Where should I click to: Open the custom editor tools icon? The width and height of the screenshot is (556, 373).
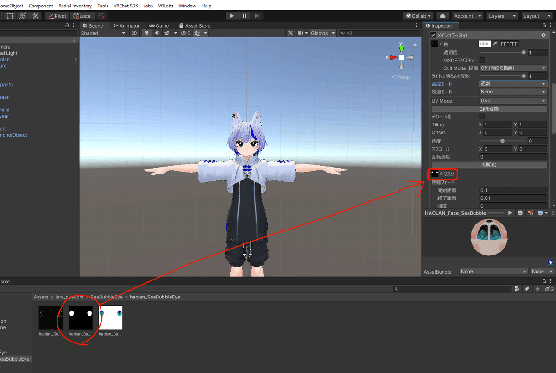[36, 16]
